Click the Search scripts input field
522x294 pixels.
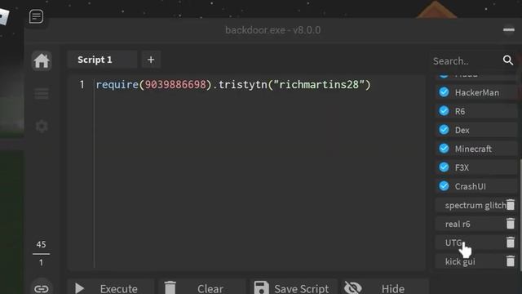[466, 61]
